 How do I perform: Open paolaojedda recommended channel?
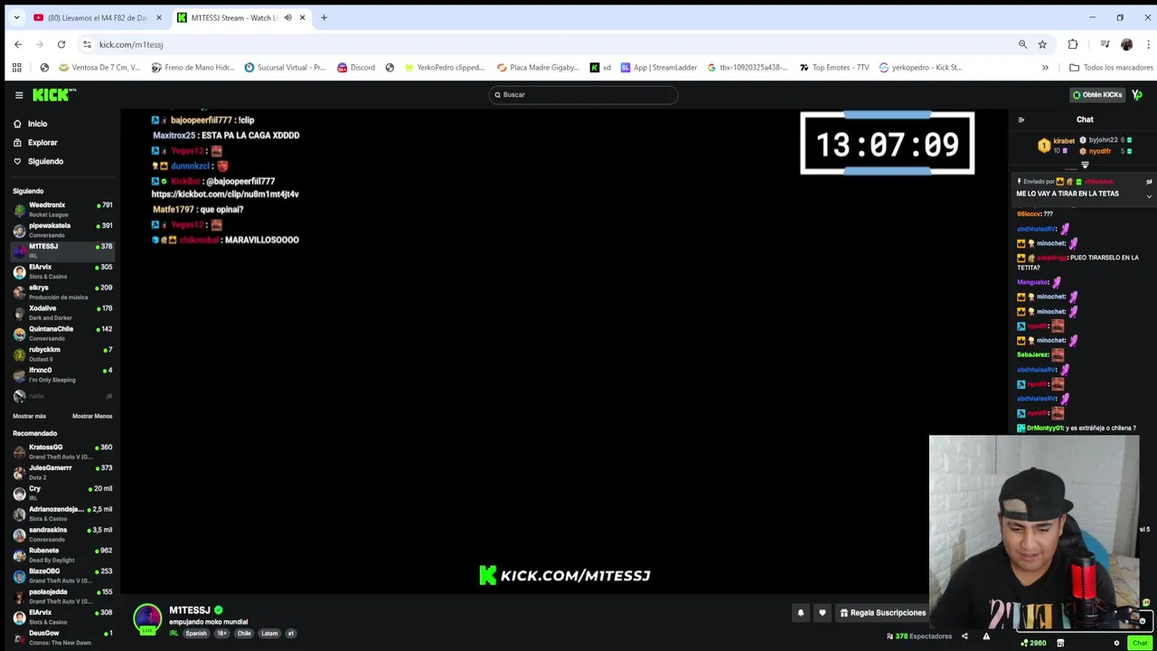(x=62, y=596)
